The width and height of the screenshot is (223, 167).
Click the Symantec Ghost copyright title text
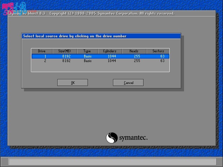tap(92, 14)
